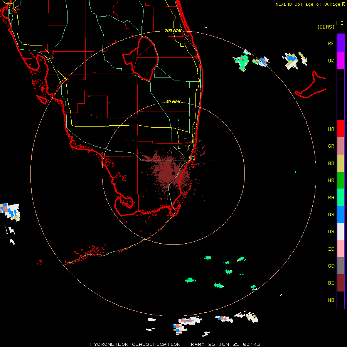347x347 pixels.
Task: Click the BI dark red legend swatch
Action: click(x=340, y=283)
